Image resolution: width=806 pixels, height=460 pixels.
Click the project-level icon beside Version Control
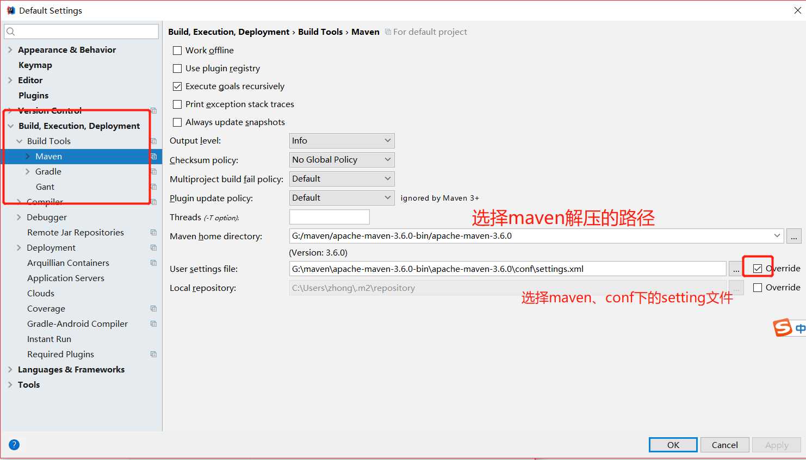tap(154, 111)
